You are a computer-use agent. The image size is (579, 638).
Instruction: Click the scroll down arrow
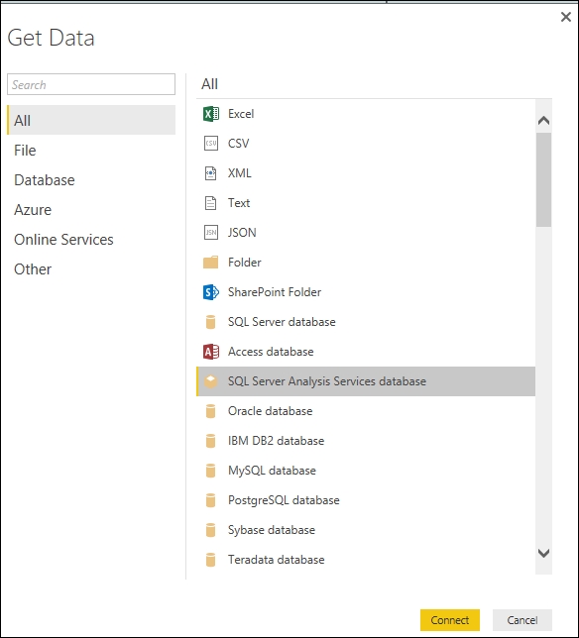pyautogui.click(x=543, y=553)
